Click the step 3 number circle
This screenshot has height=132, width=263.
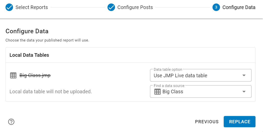(x=216, y=7)
